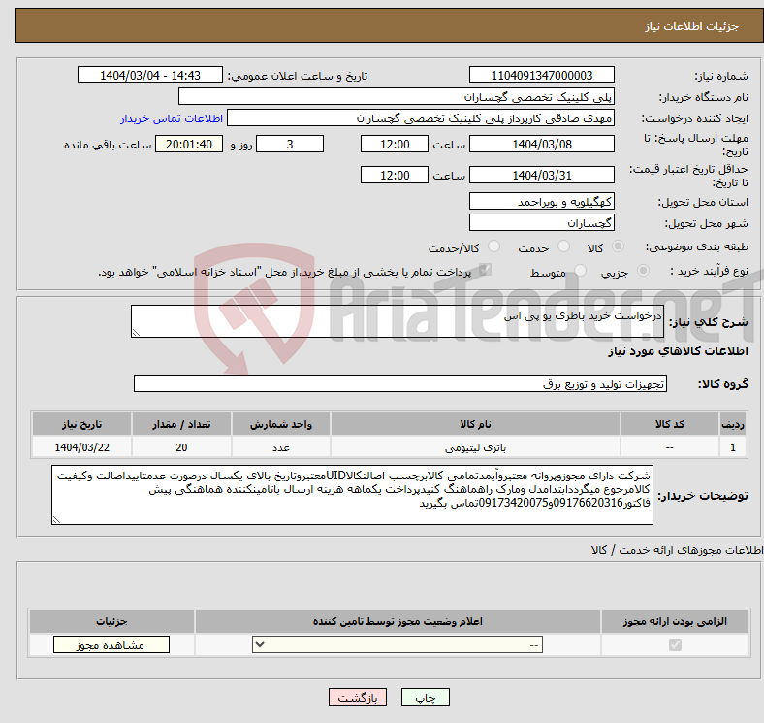Open the اطلاعات تماس خریدار link
Viewport: 764px width, 723px height.
coord(172,119)
